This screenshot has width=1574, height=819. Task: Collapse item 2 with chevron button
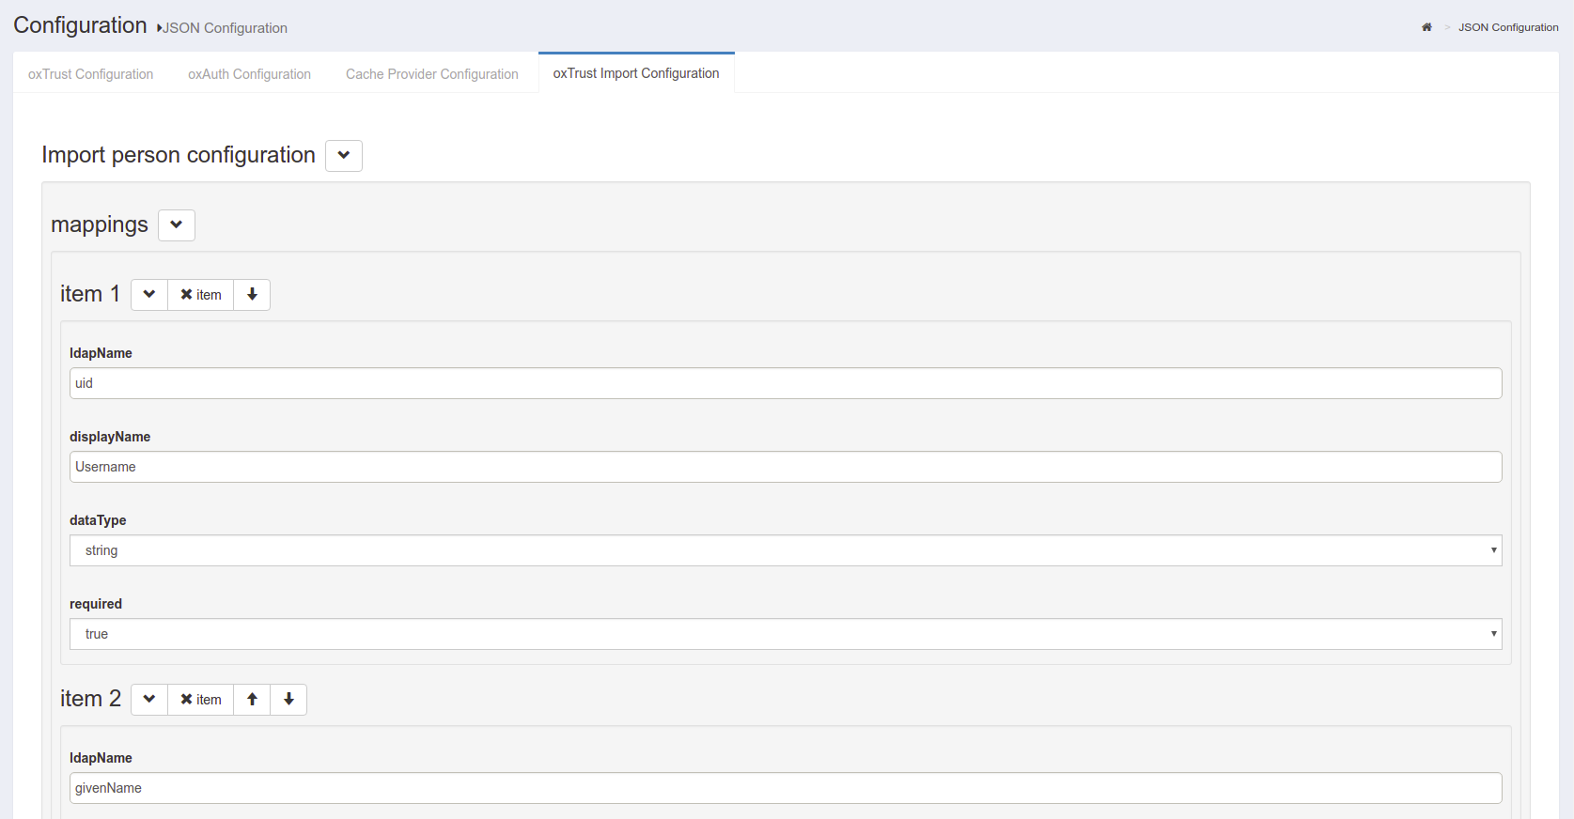(x=149, y=700)
